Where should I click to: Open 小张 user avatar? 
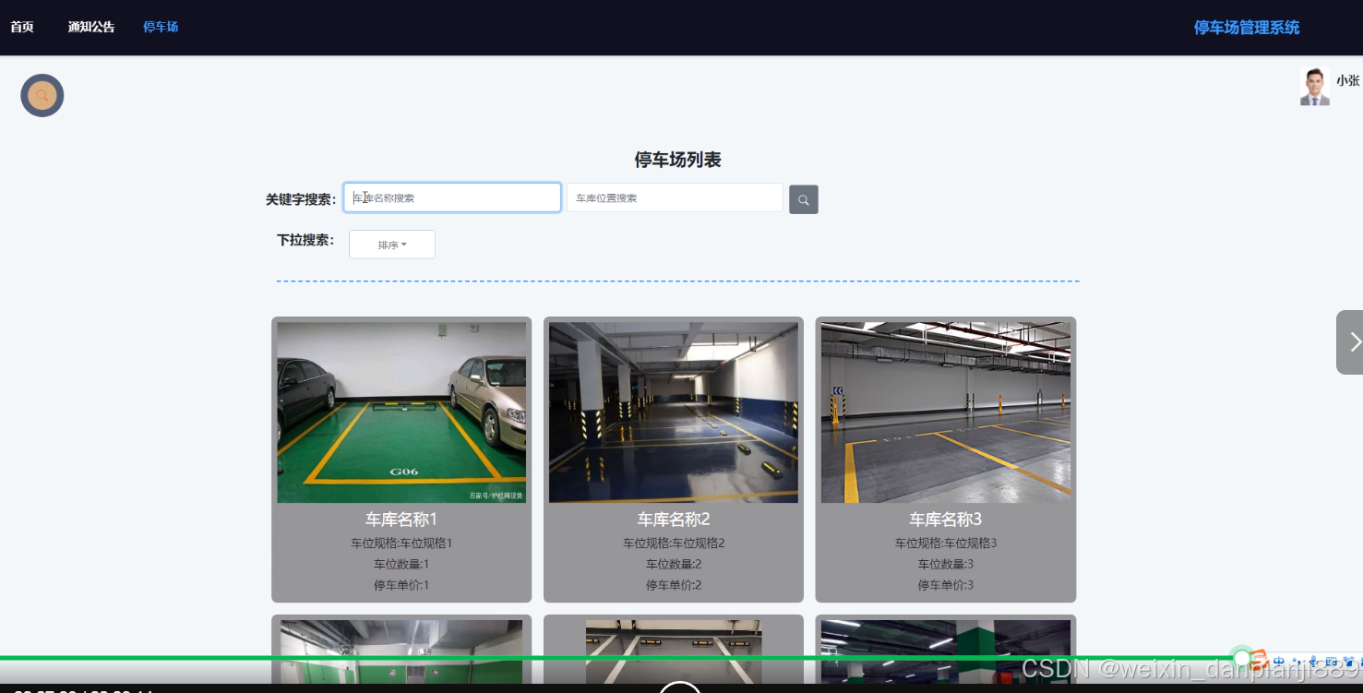click(x=1315, y=87)
